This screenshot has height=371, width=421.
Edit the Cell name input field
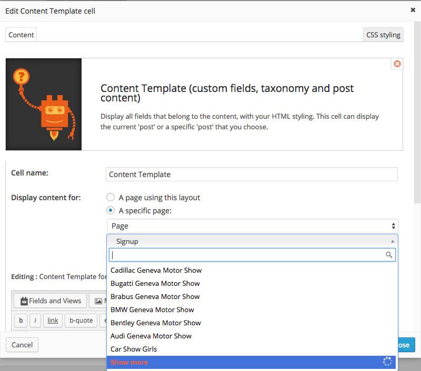point(252,174)
